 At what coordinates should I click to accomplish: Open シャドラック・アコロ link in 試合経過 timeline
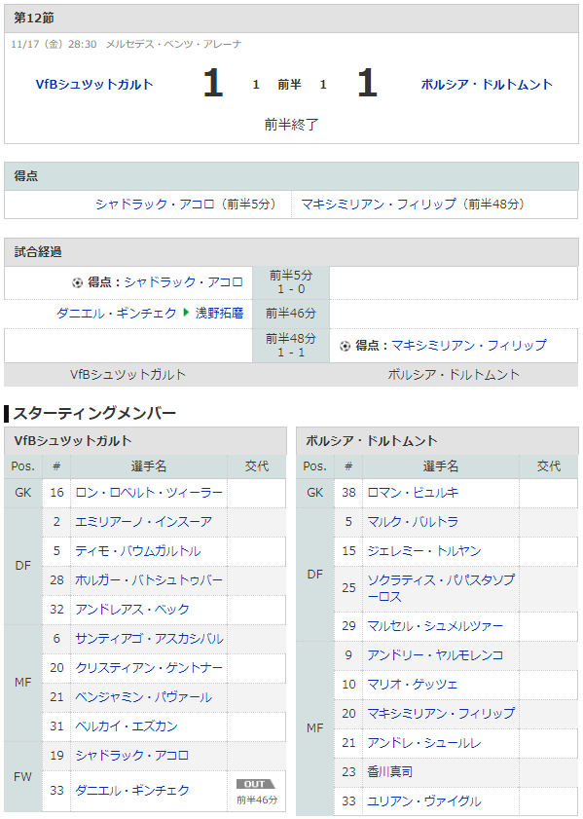click(x=184, y=282)
